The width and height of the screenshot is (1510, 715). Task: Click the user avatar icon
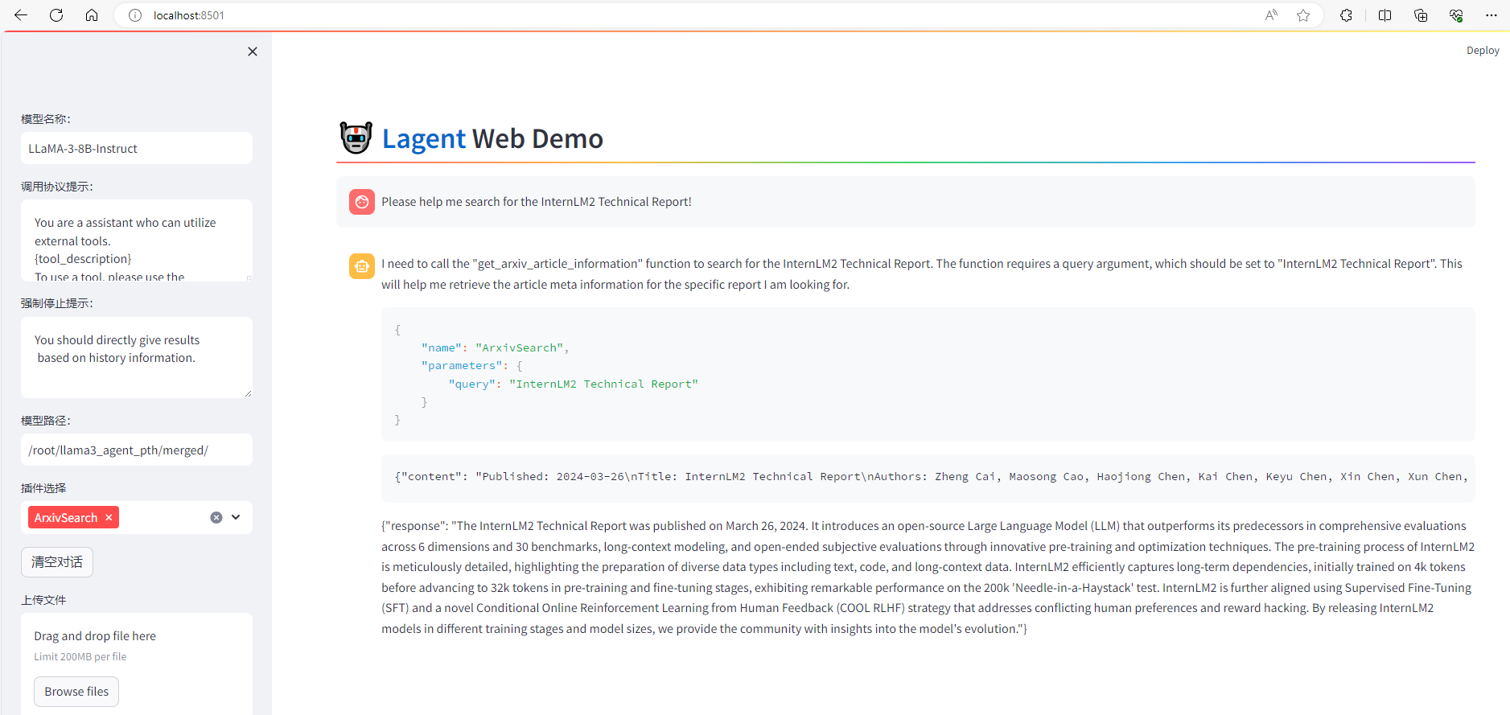[x=362, y=202]
